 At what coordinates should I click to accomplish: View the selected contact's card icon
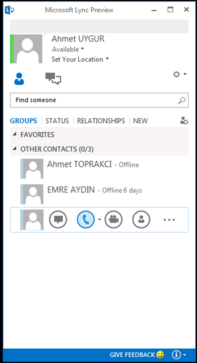141,219
